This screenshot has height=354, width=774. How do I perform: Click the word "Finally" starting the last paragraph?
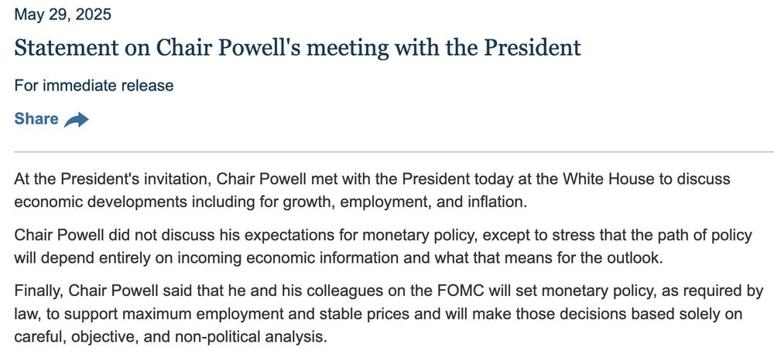(38, 291)
